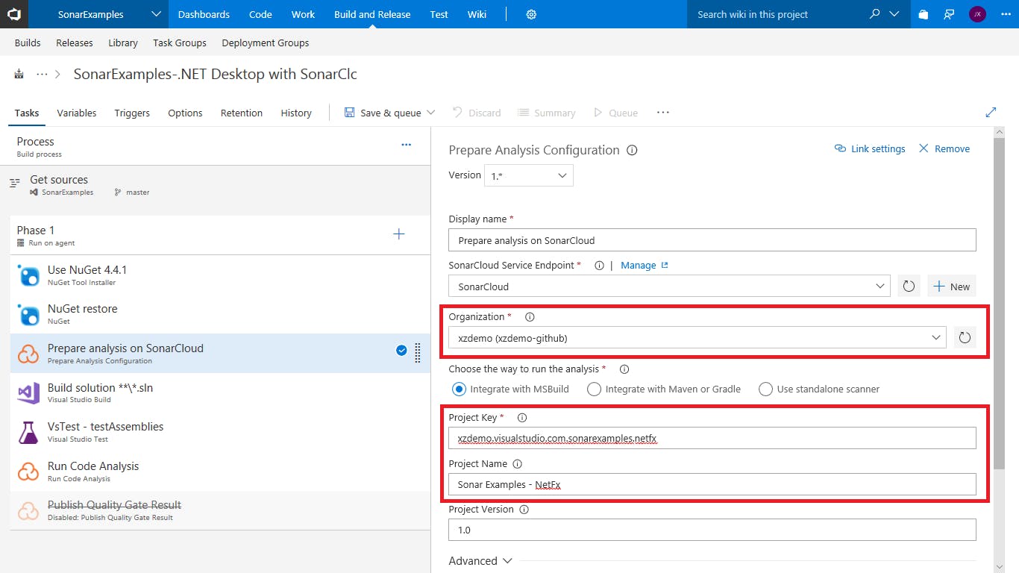Screen dimensions: 1019x573
Task: Open the settings gear in top bar
Action: point(531,14)
